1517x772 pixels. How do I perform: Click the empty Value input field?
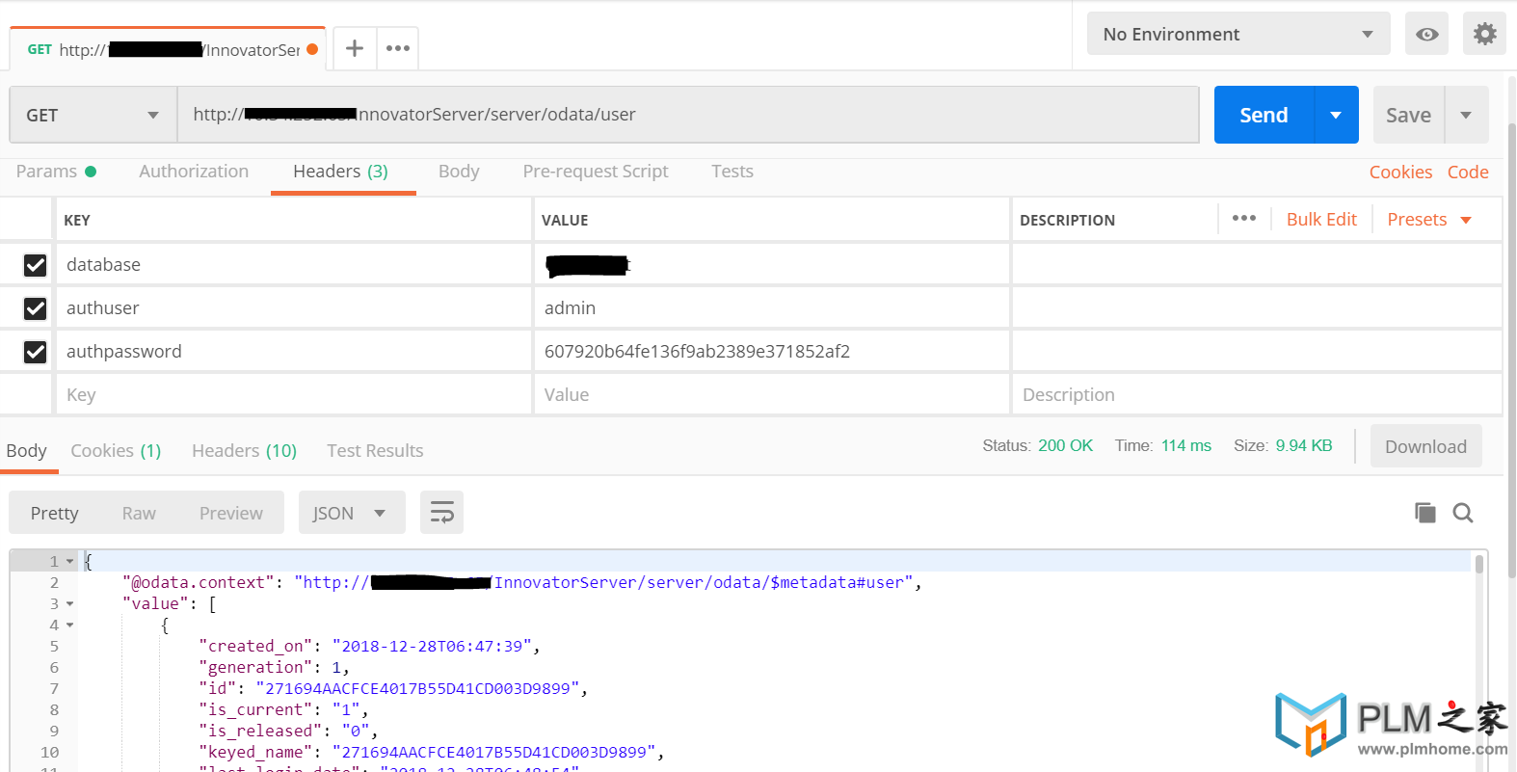point(771,395)
